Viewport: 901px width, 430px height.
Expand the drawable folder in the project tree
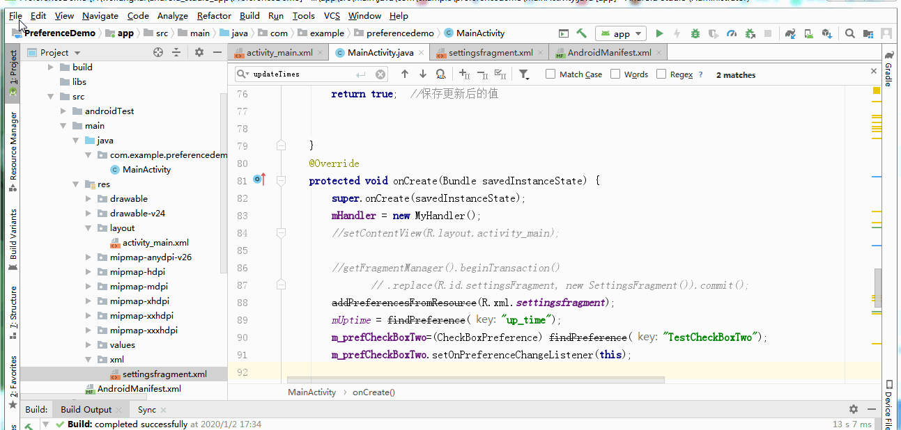pos(88,198)
